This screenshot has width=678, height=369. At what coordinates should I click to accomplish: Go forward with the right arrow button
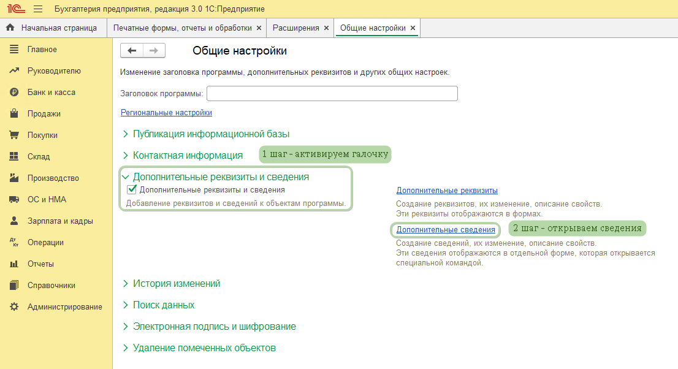coord(154,51)
